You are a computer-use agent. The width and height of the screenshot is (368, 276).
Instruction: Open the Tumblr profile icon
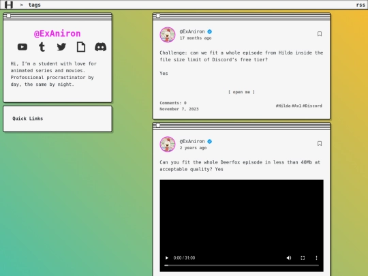[x=42, y=47]
